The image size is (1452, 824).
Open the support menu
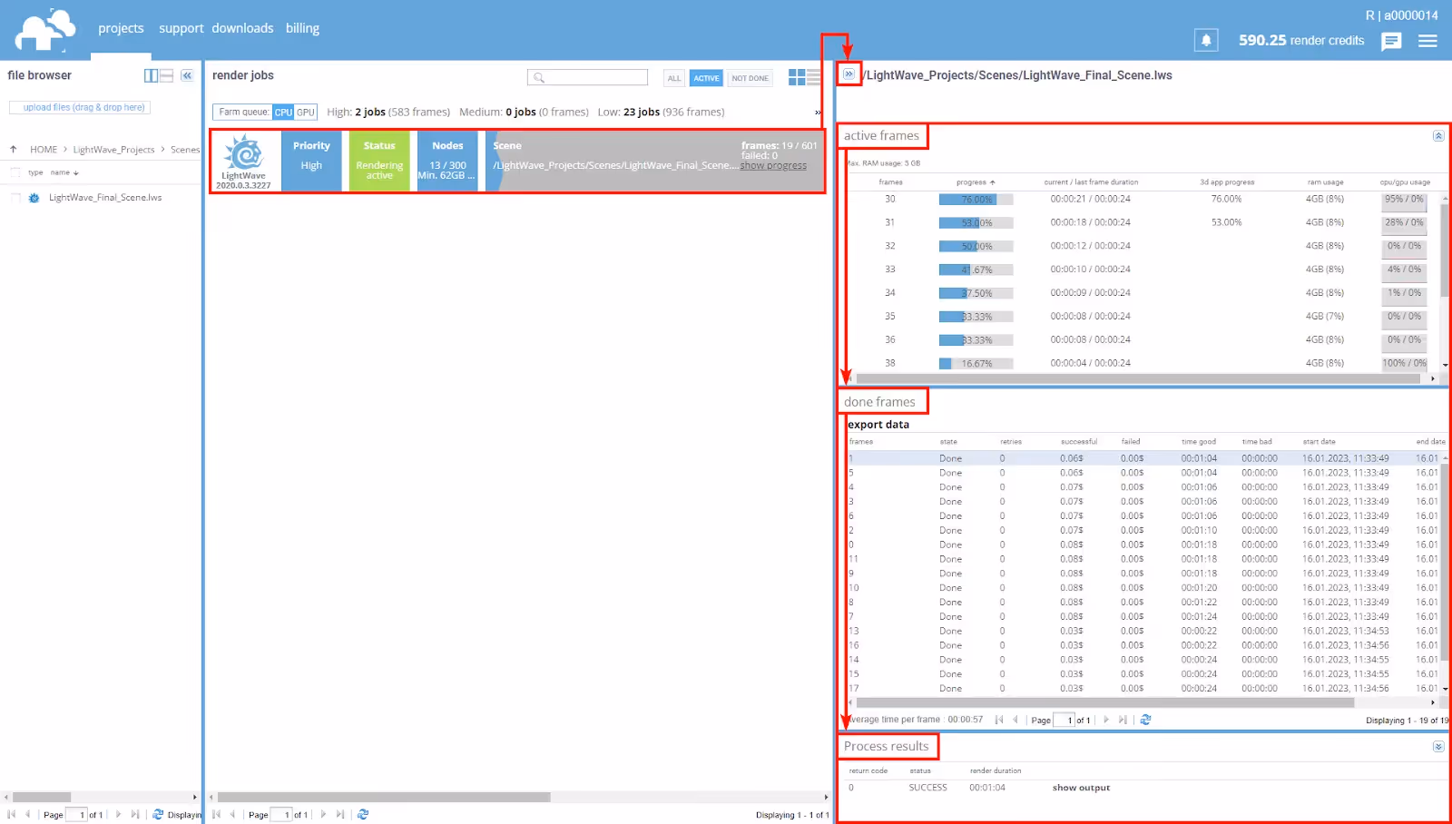[x=181, y=28]
